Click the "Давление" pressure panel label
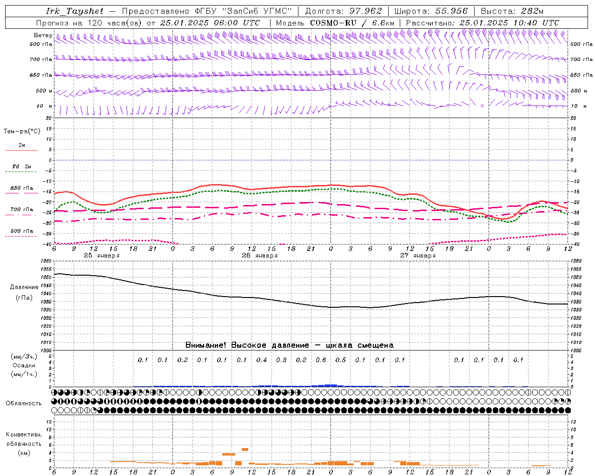The image size is (595, 476). click(x=24, y=287)
